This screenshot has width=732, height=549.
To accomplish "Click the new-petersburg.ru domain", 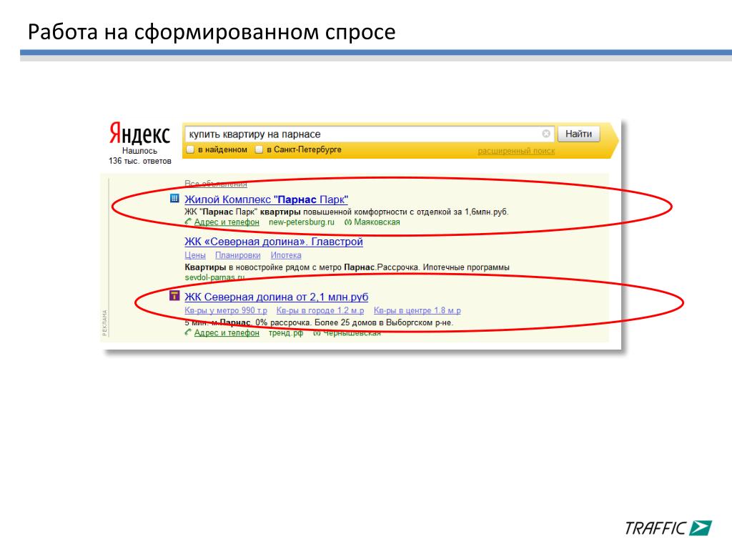I will pyautogui.click(x=302, y=222).
